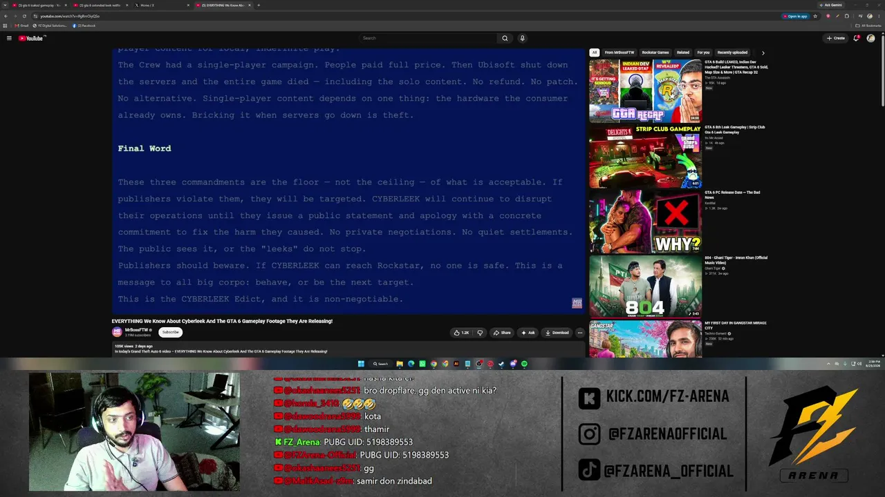Open the '804 - Ghazi Tiger' music video thumbnail
The image size is (885, 497).
tap(645, 287)
